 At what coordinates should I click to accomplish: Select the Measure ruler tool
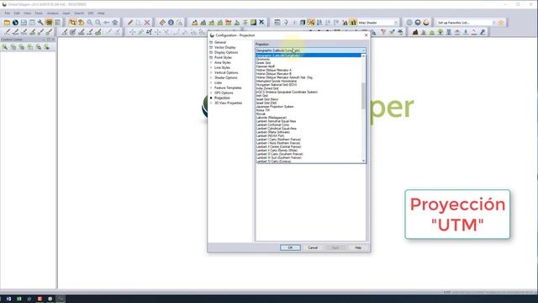click(162, 23)
